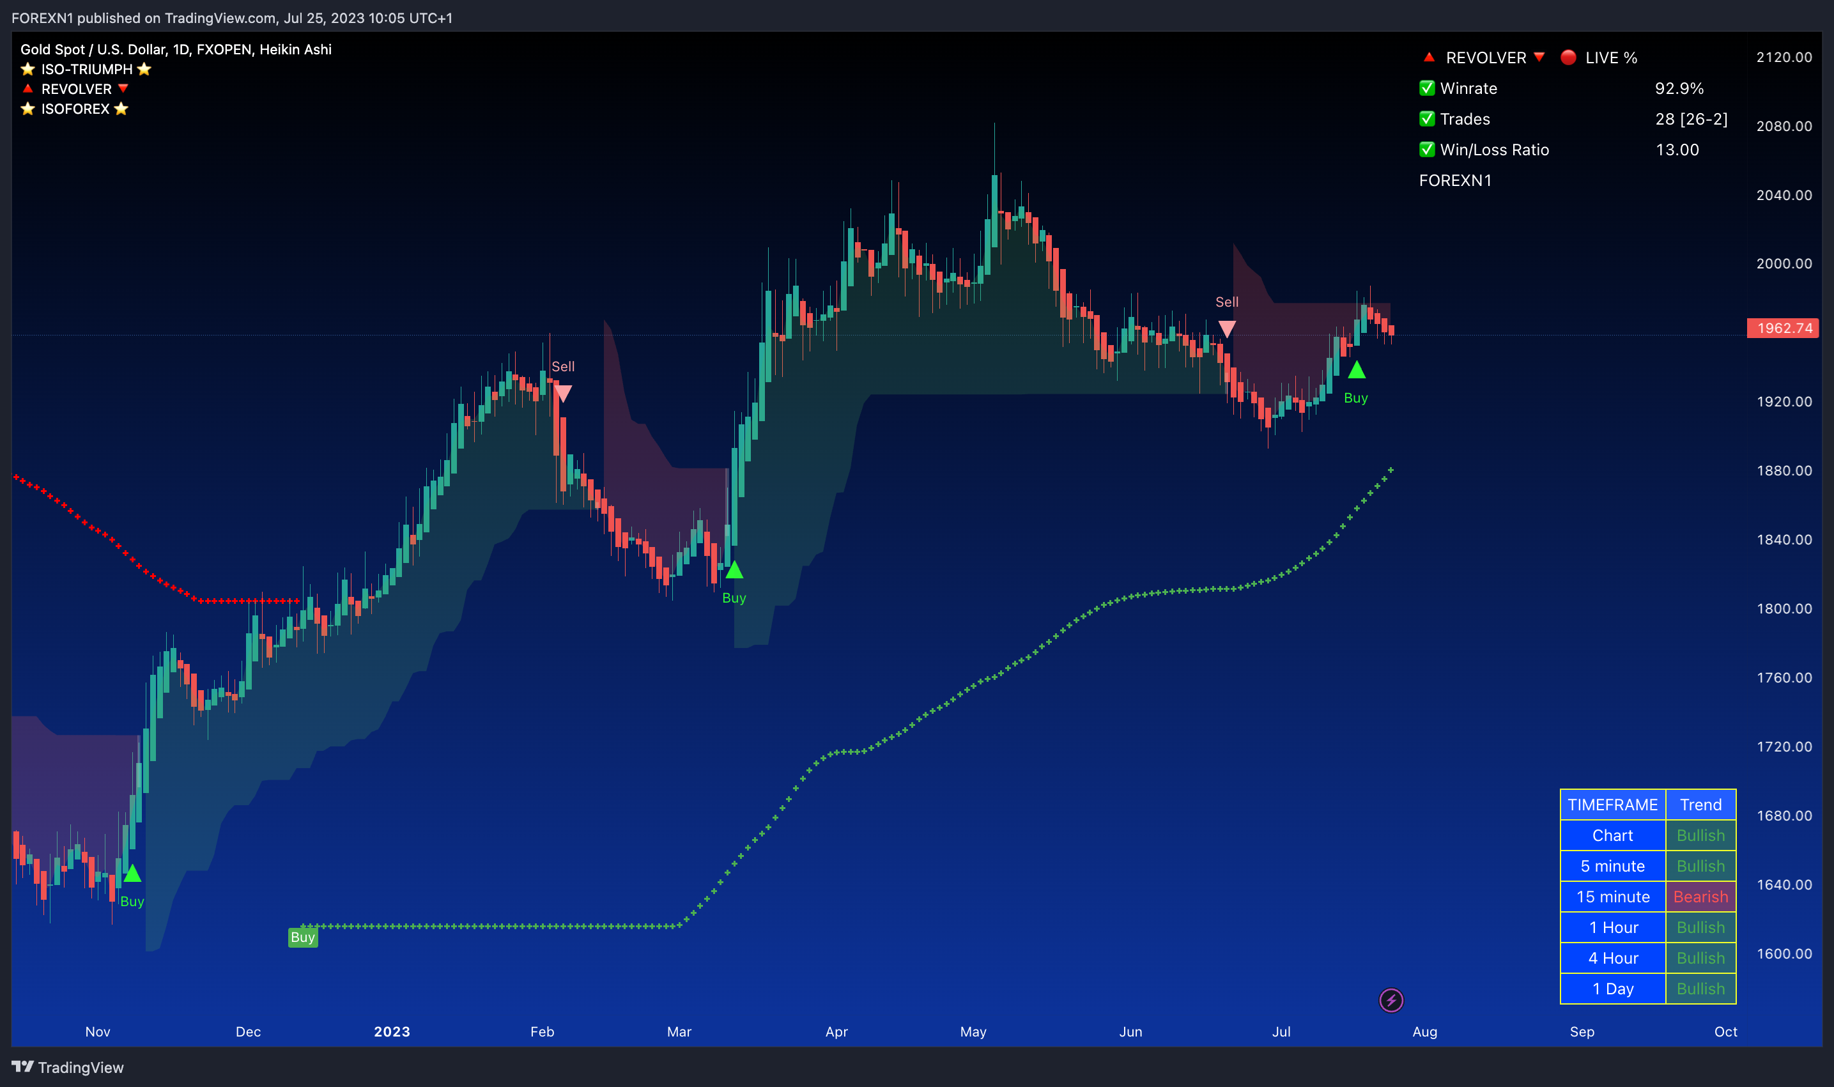Click the star before ISO-TRIUMPH indicator
The image size is (1834, 1087).
(x=28, y=69)
